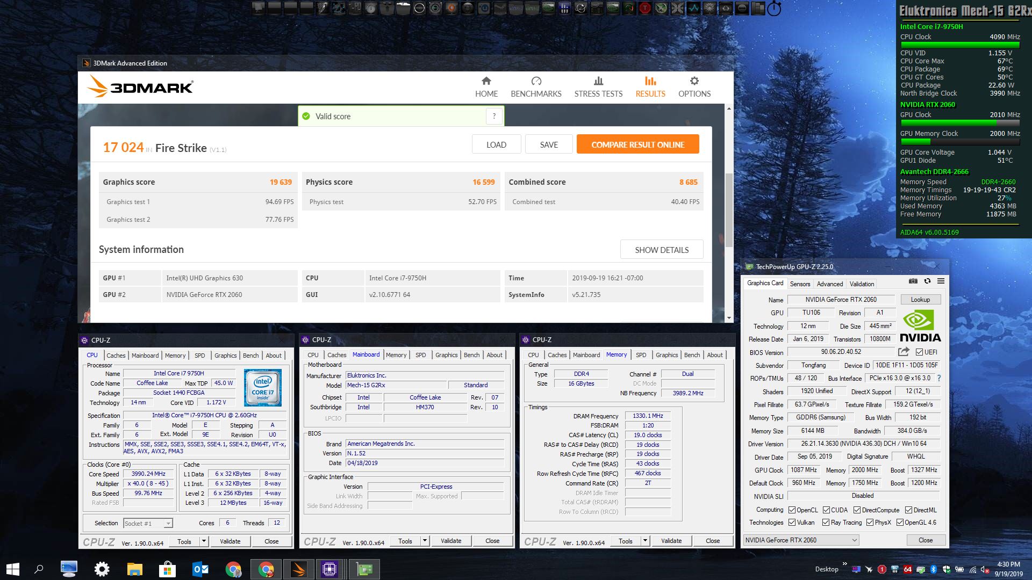The width and height of the screenshot is (1032, 580).
Task: Click the Graphics score value 19 639
Action: pos(281,182)
